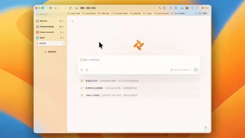This screenshot has width=245, height=138.
Task: Click the list icon atop content panel
Action: coord(72,21)
